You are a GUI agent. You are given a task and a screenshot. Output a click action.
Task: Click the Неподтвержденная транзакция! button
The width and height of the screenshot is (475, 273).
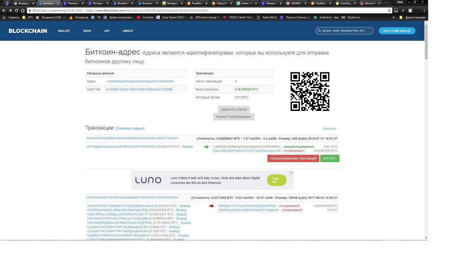pos(293,158)
